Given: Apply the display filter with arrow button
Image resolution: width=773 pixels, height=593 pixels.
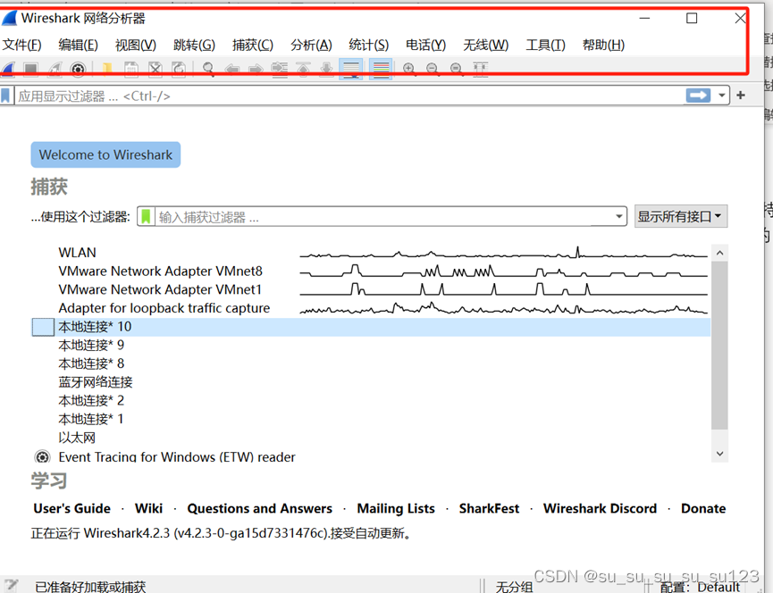Looking at the screenshot, I should click(698, 95).
